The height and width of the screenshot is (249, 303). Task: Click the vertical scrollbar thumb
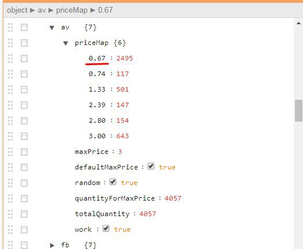pyautogui.click(x=299, y=111)
